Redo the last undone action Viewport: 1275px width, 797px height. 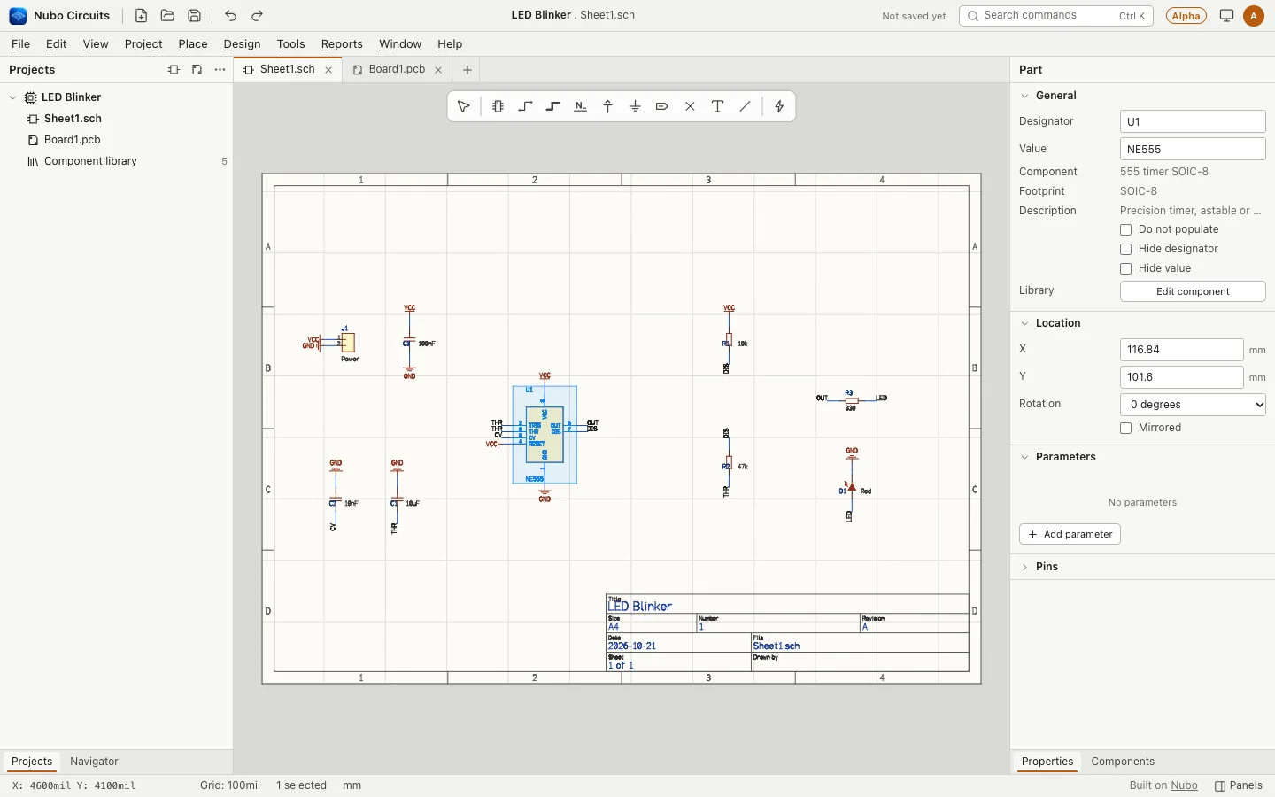[257, 16]
